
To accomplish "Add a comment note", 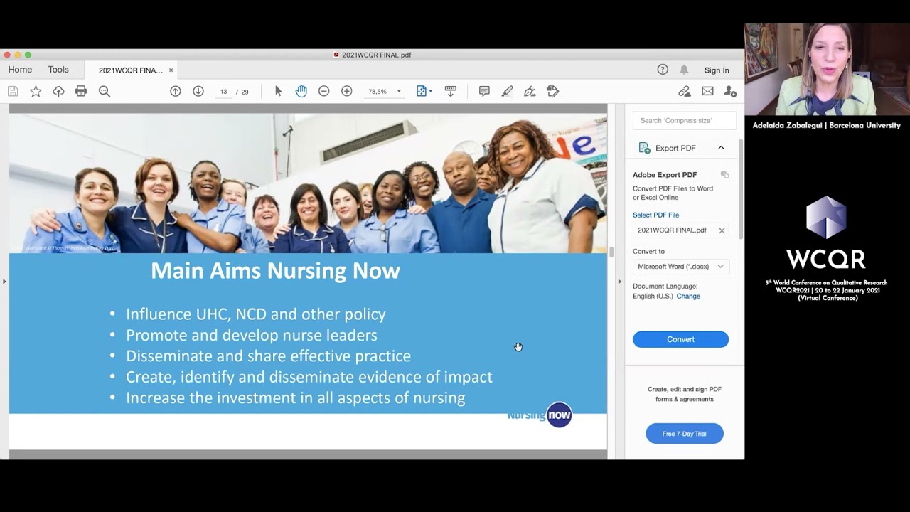I will click(484, 91).
